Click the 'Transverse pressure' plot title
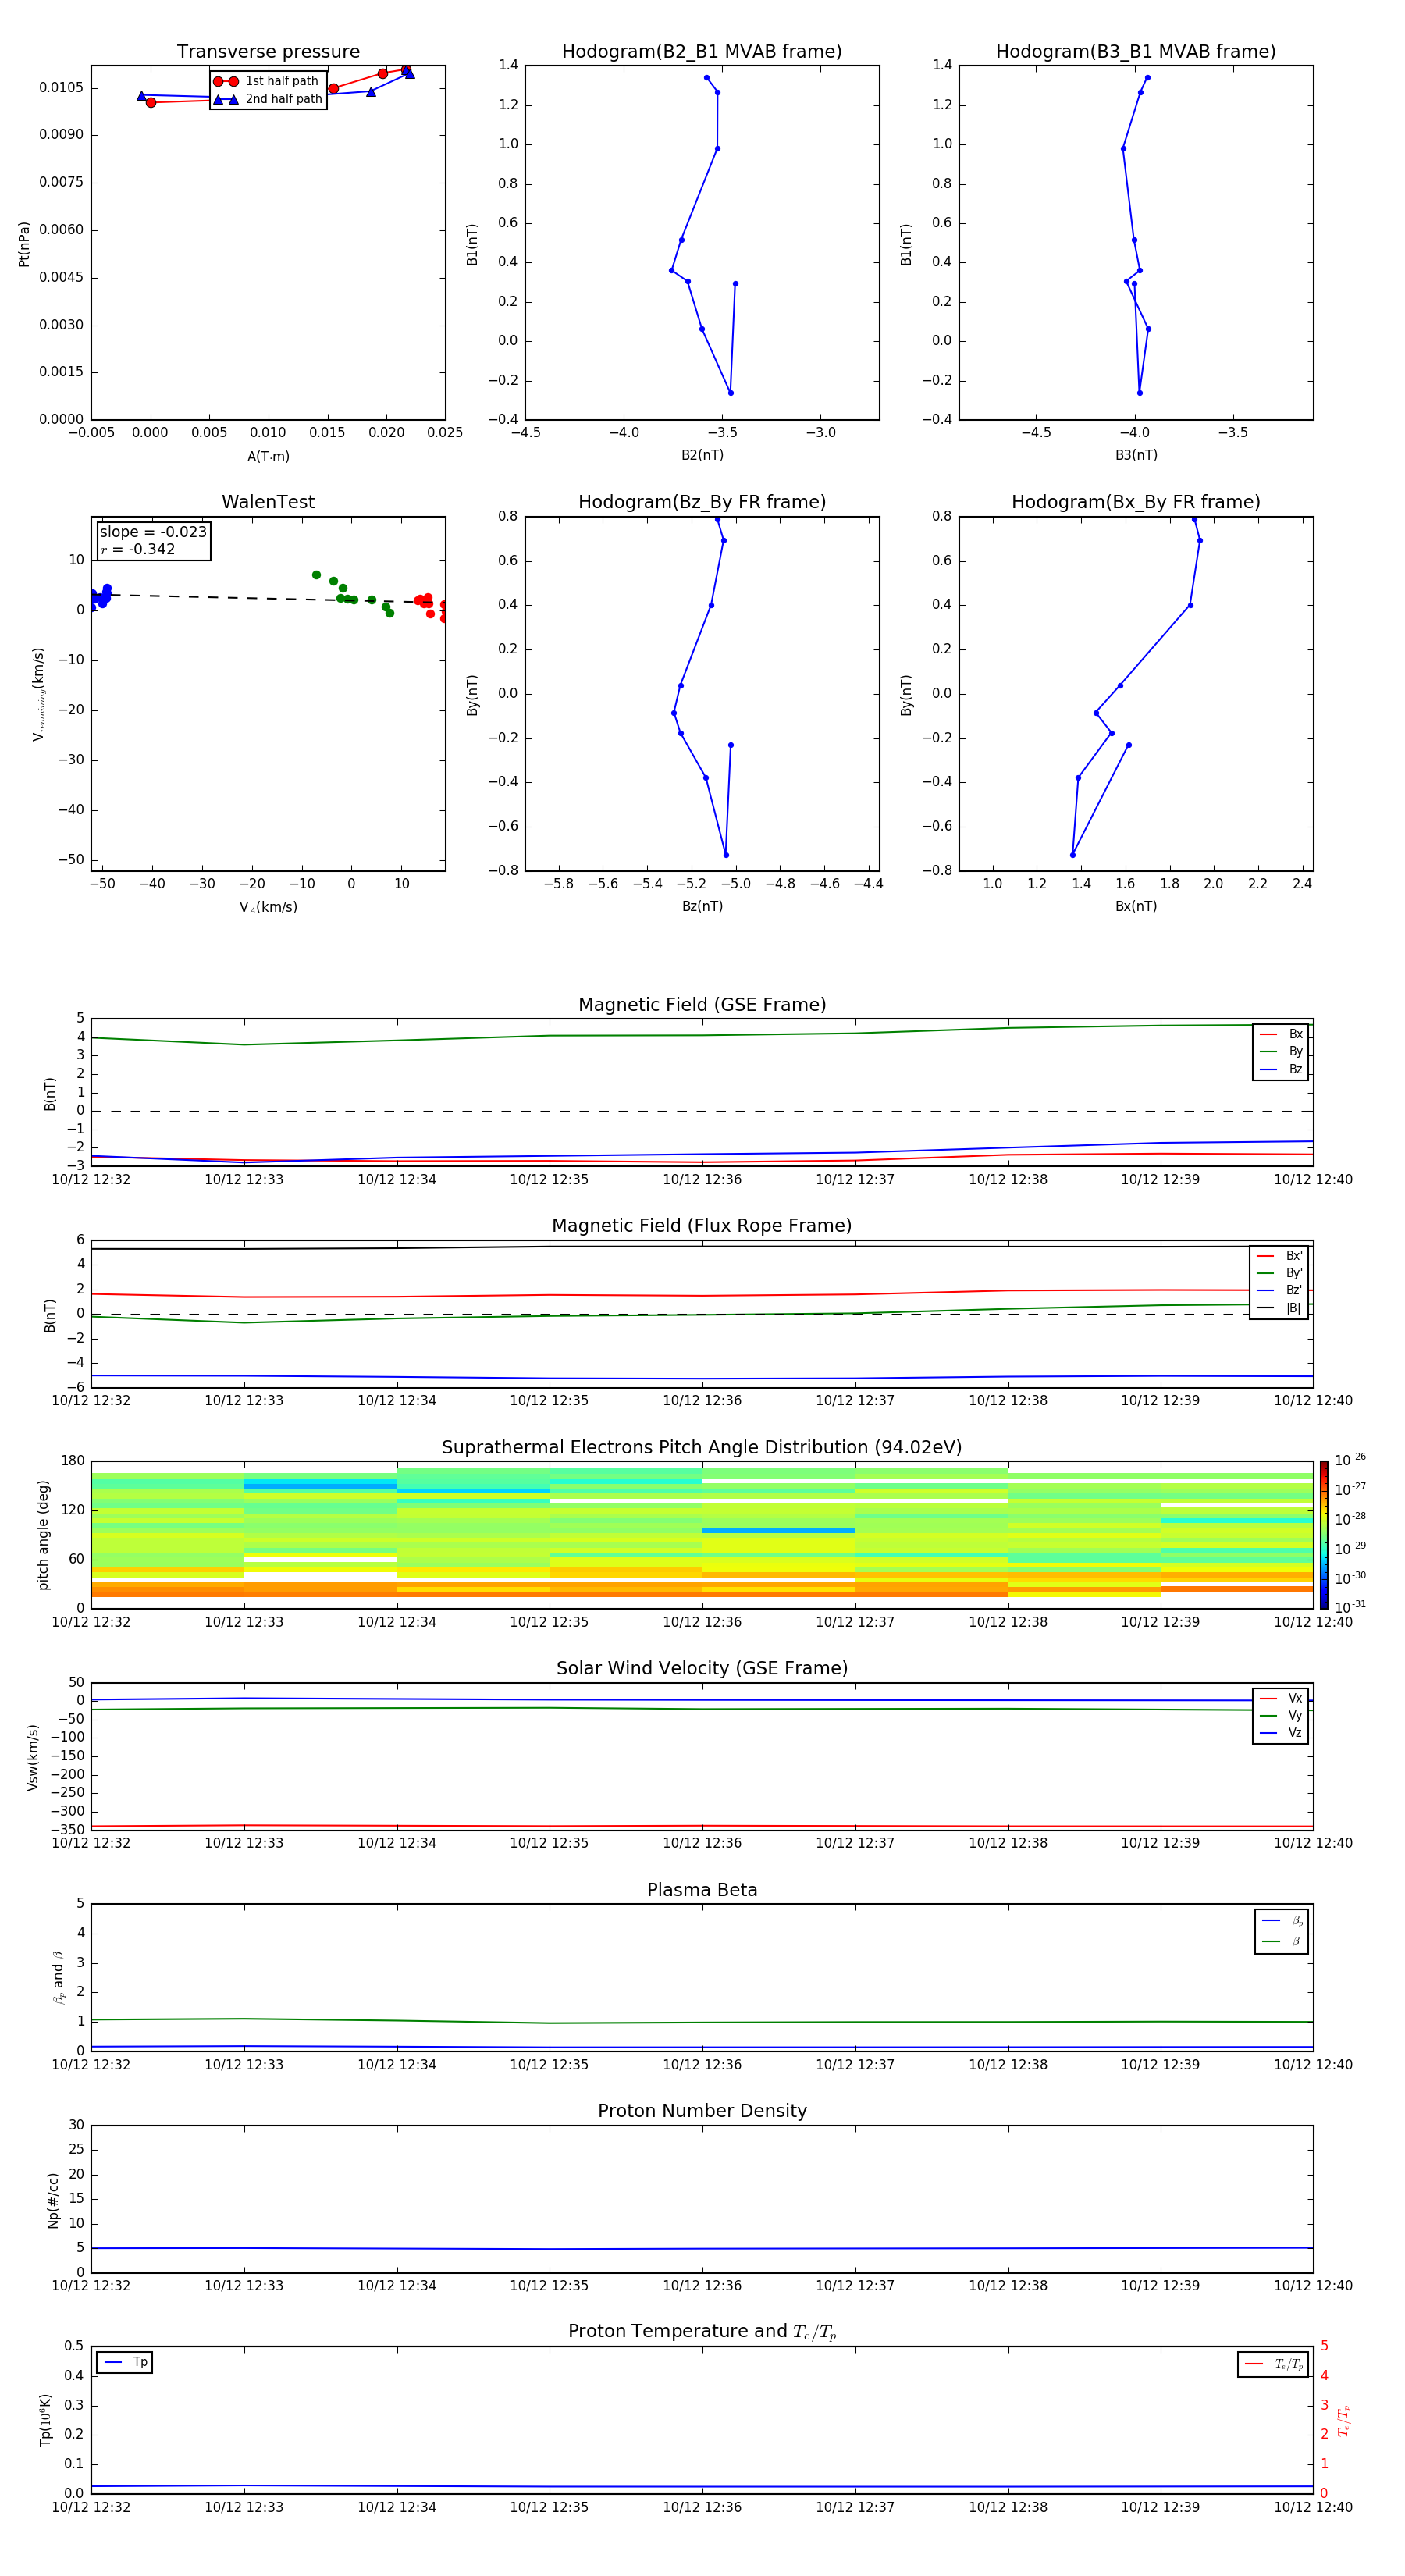This screenshot has width=1405, height=2576. [268, 52]
